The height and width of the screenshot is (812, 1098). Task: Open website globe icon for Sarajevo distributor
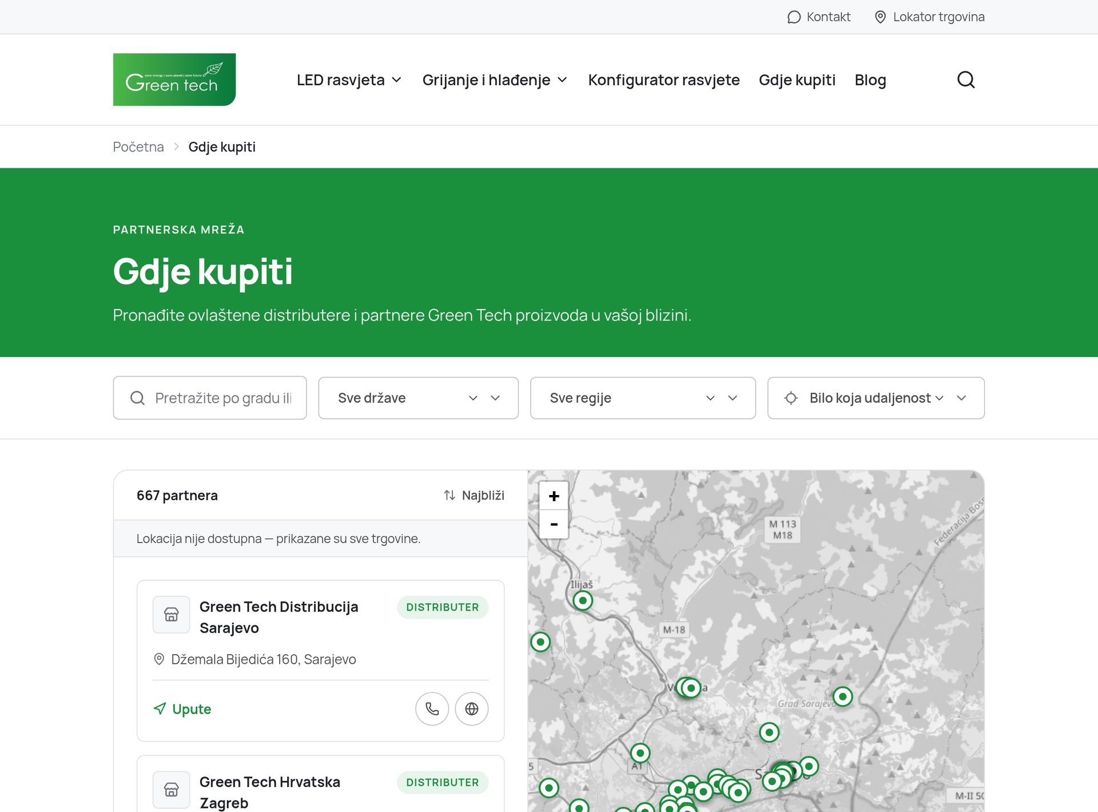click(472, 709)
